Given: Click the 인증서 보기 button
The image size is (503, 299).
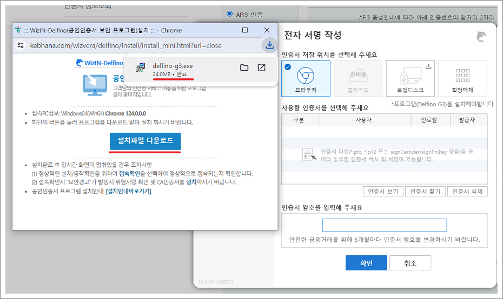Looking at the screenshot, I should click(x=383, y=192).
